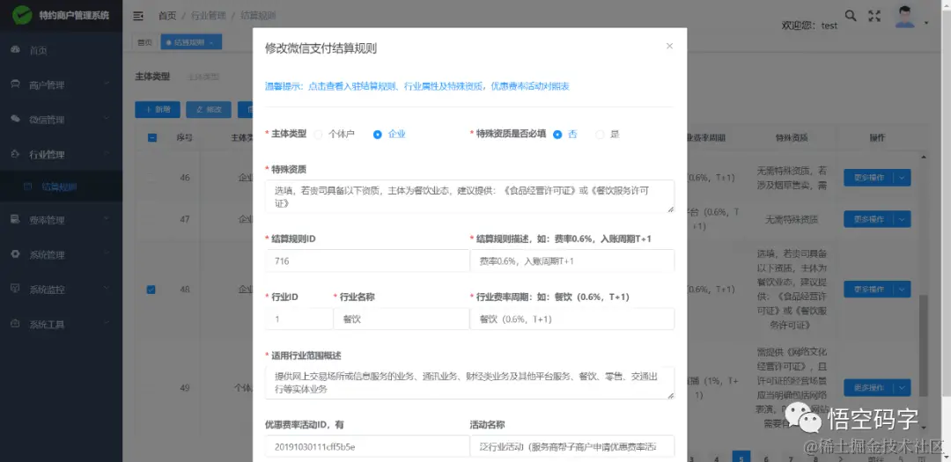Click the 活动名称 input field
Screen dimensions: 951x462
[572, 447]
